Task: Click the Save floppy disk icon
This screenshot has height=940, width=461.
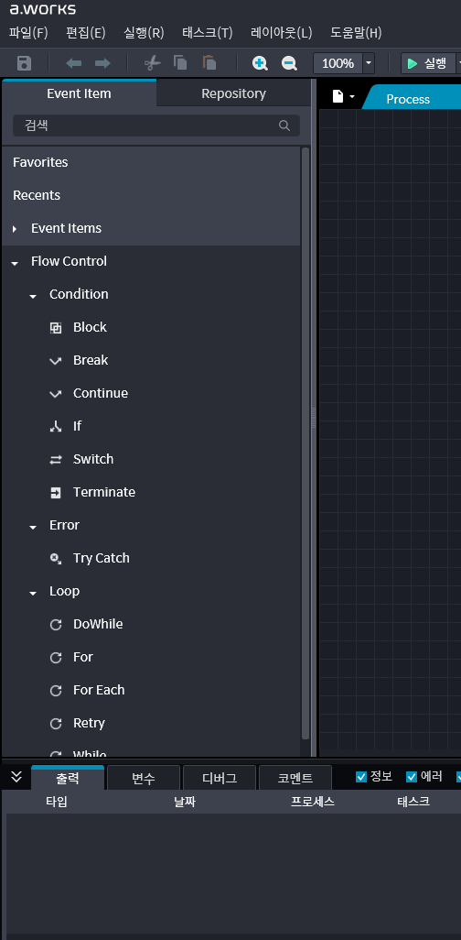Action: click(24, 63)
